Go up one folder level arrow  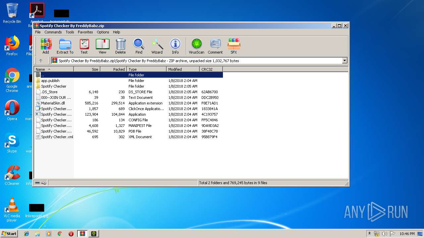pyautogui.click(x=41, y=60)
